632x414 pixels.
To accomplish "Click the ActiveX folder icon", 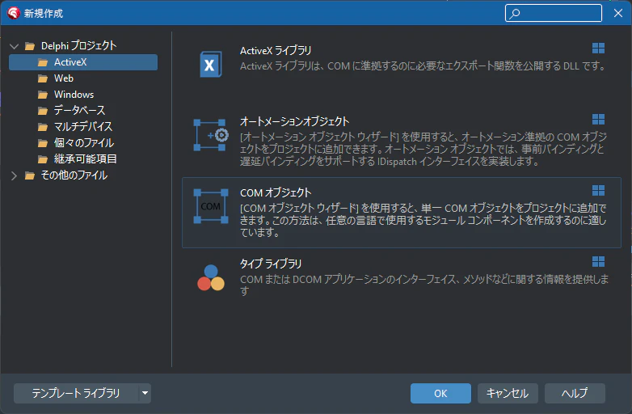I will coord(43,62).
